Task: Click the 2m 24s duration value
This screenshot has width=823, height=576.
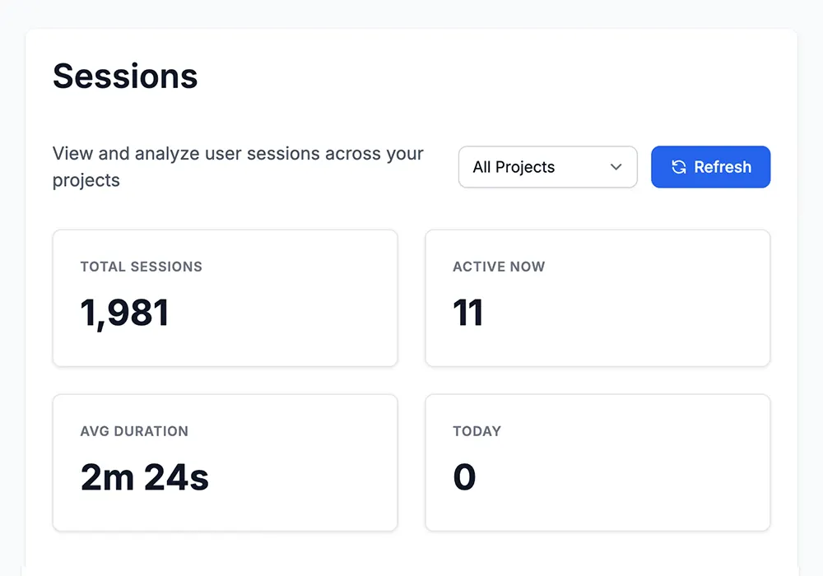Action: 145,477
